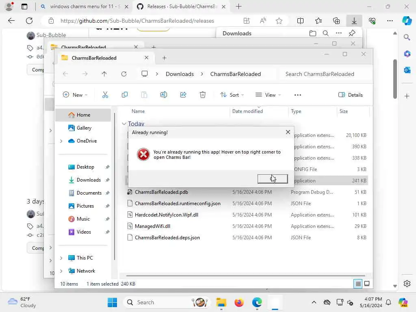Click chevron after Downloads in breadcrumb
The height and width of the screenshot is (312, 416).
pyautogui.click(x=202, y=74)
